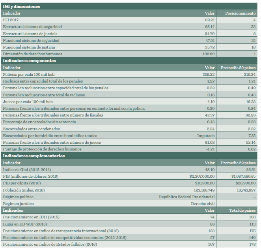
Task: Click 'Posicionamiento en índice de Estados fallidos (2016)'
Action: [50, 244]
